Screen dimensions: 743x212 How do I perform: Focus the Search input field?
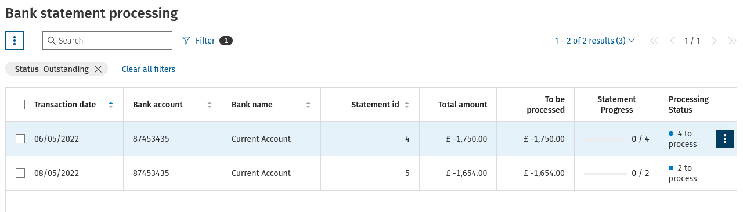(107, 41)
